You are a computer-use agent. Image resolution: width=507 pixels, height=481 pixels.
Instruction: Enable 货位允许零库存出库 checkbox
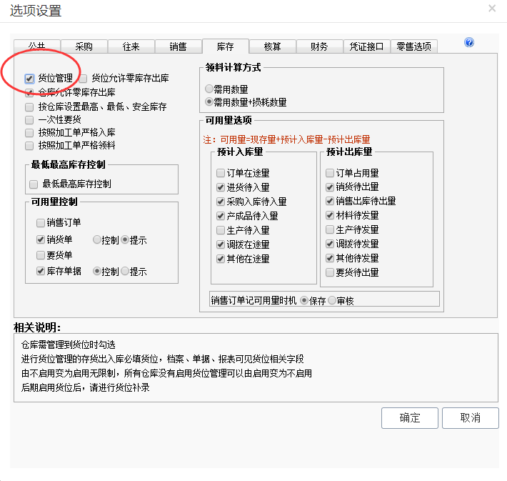83,79
